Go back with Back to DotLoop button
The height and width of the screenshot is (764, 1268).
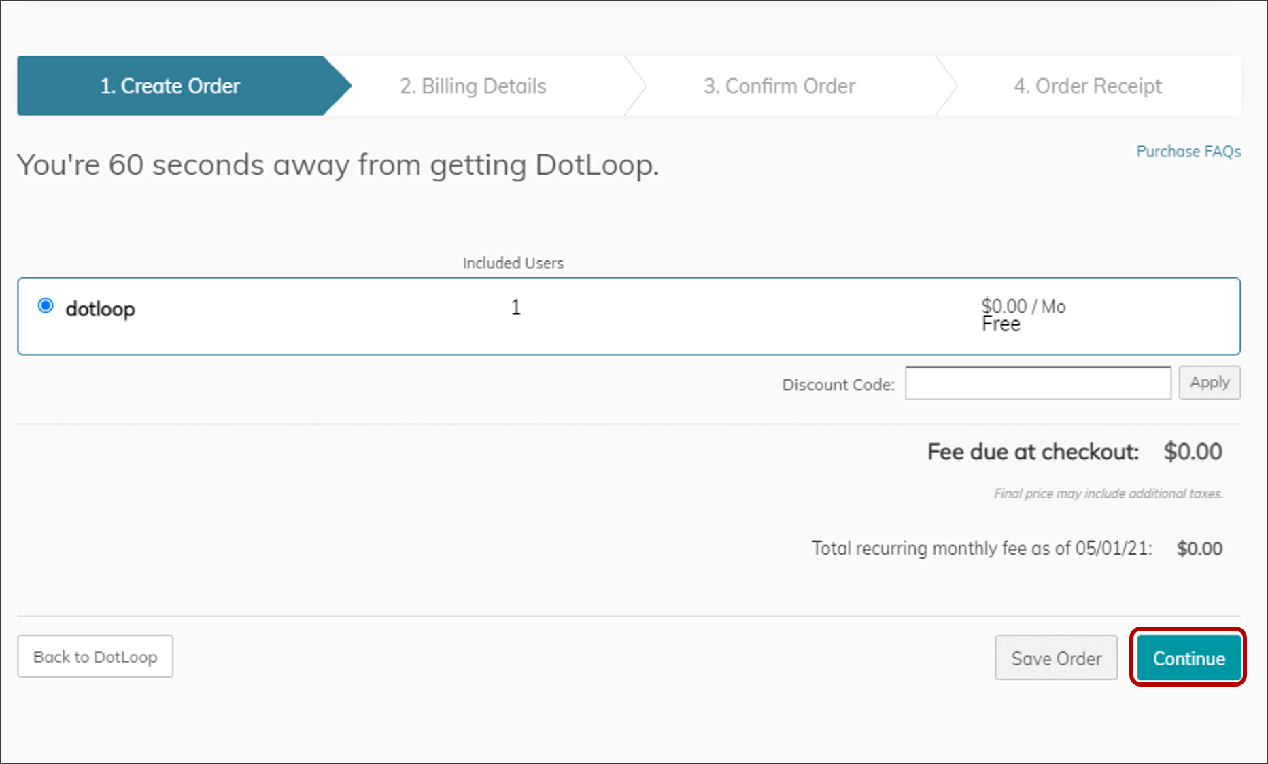(95, 657)
